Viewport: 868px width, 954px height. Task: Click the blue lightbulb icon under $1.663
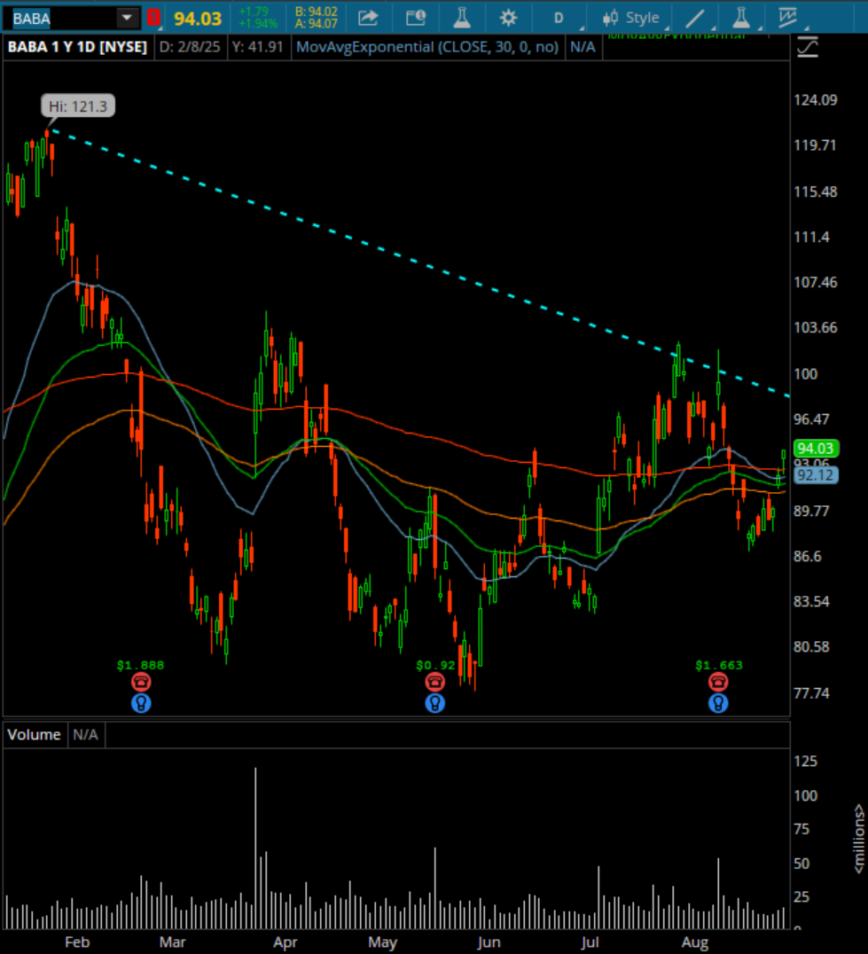tap(718, 703)
